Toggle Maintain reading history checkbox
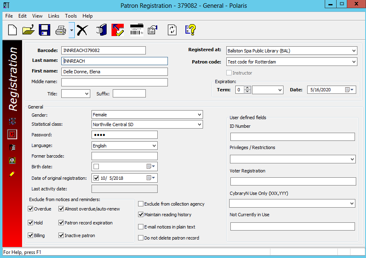 141,215
